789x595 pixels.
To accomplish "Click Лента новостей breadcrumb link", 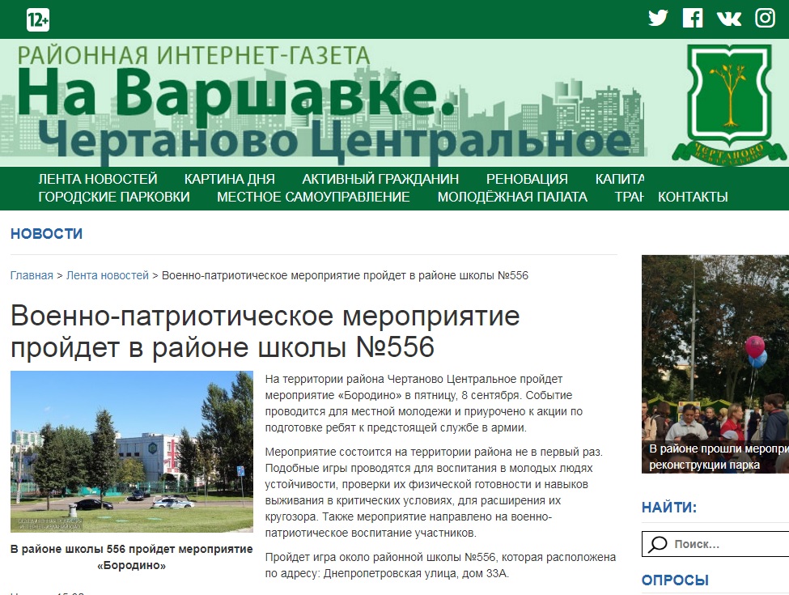I will pos(108,275).
